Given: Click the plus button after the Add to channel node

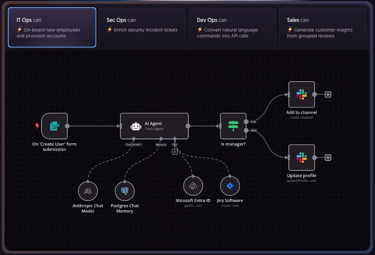Looking at the screenshot, I should tap(328, 94).
